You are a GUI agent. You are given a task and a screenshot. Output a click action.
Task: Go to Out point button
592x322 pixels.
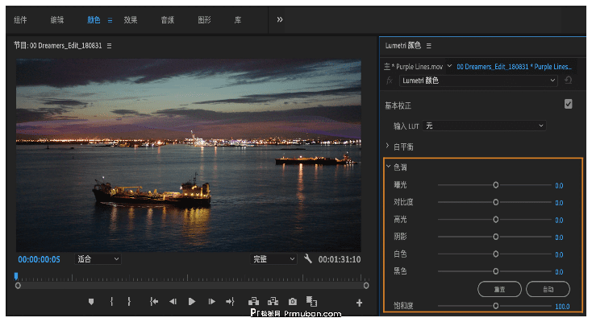(230, 302)
